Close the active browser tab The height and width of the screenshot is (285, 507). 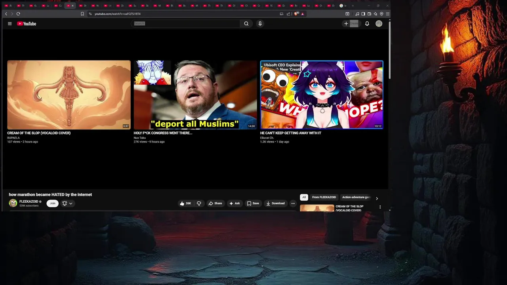pos(72,6)
